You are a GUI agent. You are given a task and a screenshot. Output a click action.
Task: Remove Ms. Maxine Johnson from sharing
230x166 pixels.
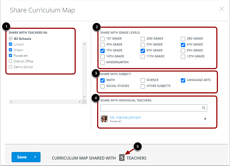(205, 119)
